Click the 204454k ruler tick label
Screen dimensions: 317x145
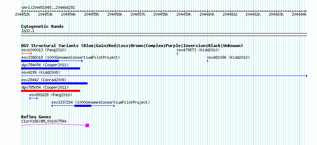tap(68, 14)
